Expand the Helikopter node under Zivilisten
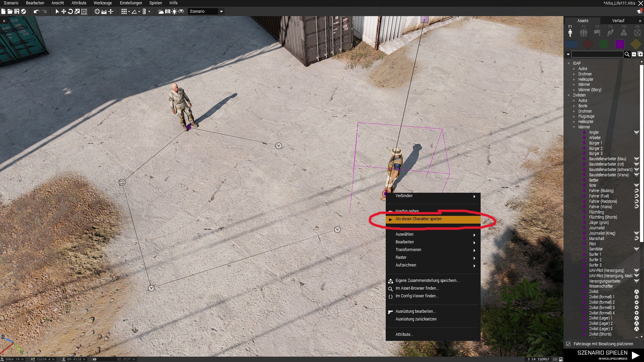The width and height of the screenshot is (644, 362). pyautogui.click(x=574, y=122)
